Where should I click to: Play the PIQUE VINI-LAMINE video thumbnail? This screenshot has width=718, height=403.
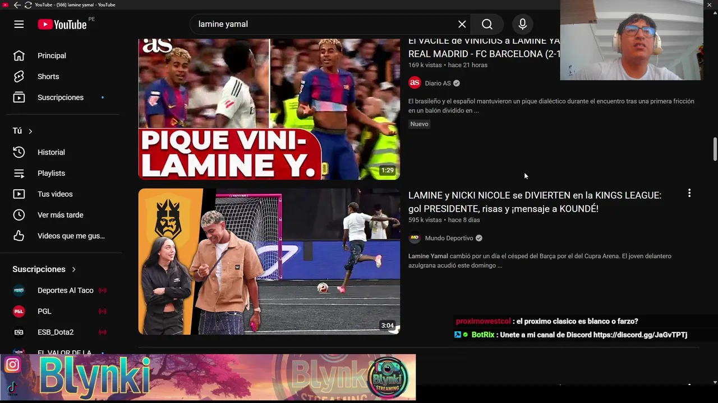(x=269, y=109)
